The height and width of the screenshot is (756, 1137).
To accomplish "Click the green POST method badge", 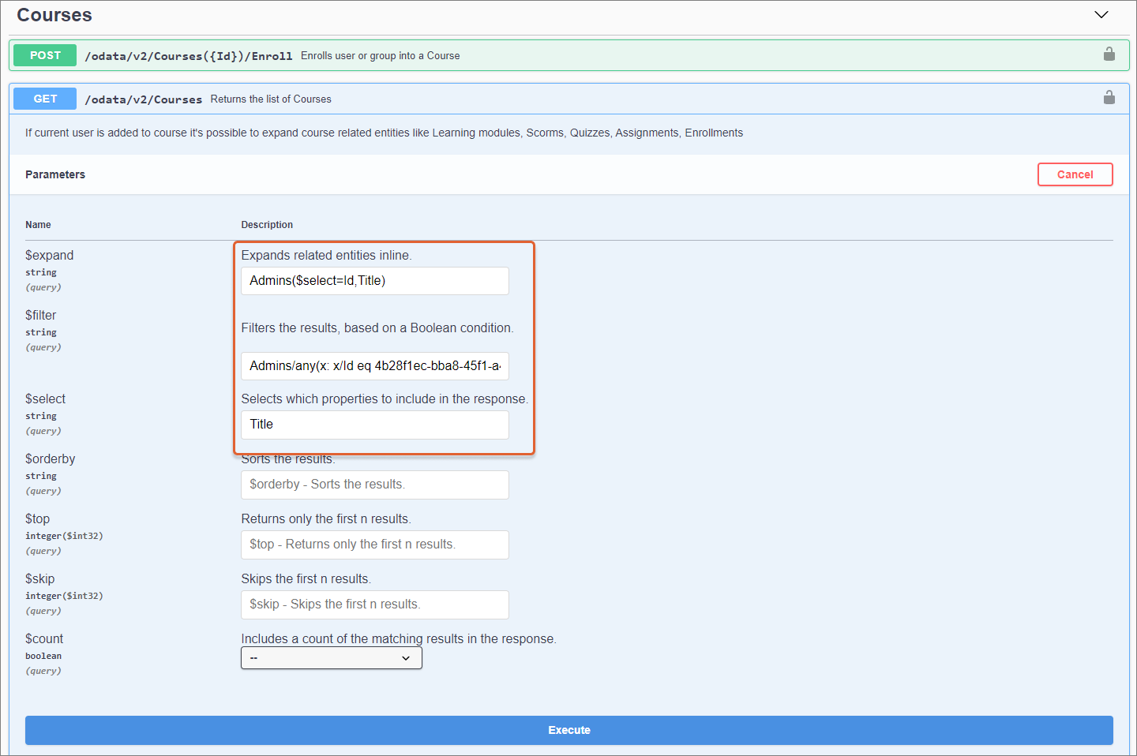I will 45,55.
